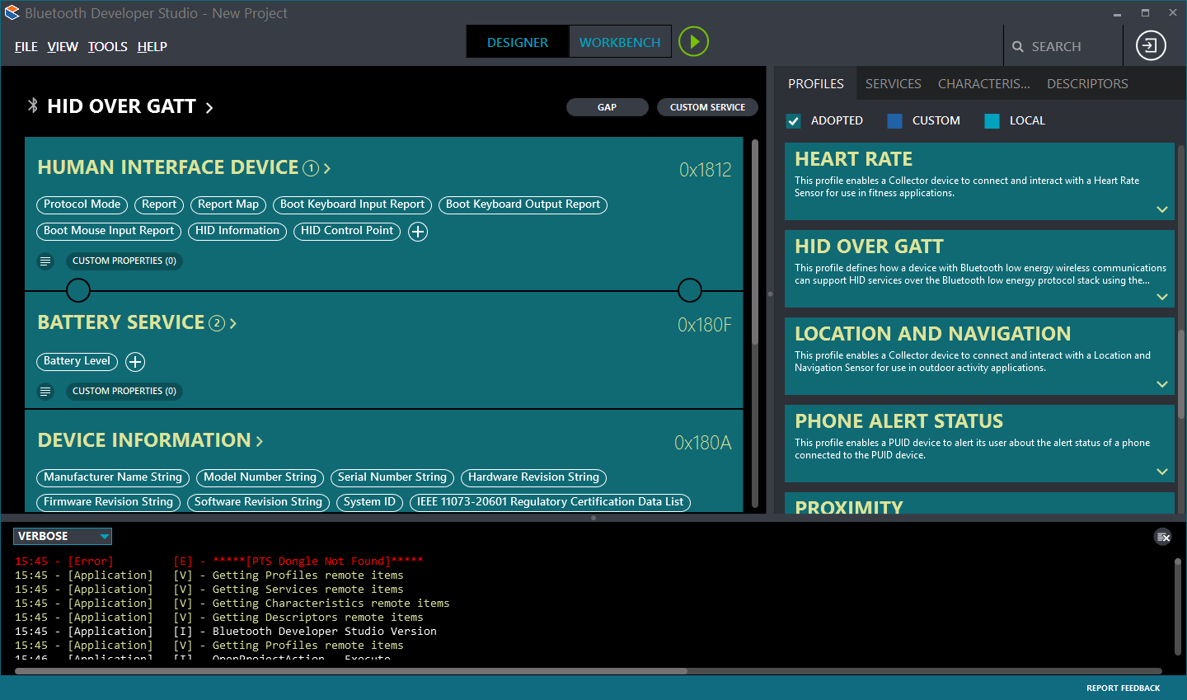Expand the HID Over GATT profile card
Image resolution: width=1187 pixels, height=700 pixels.
[x=1162, y=297]
